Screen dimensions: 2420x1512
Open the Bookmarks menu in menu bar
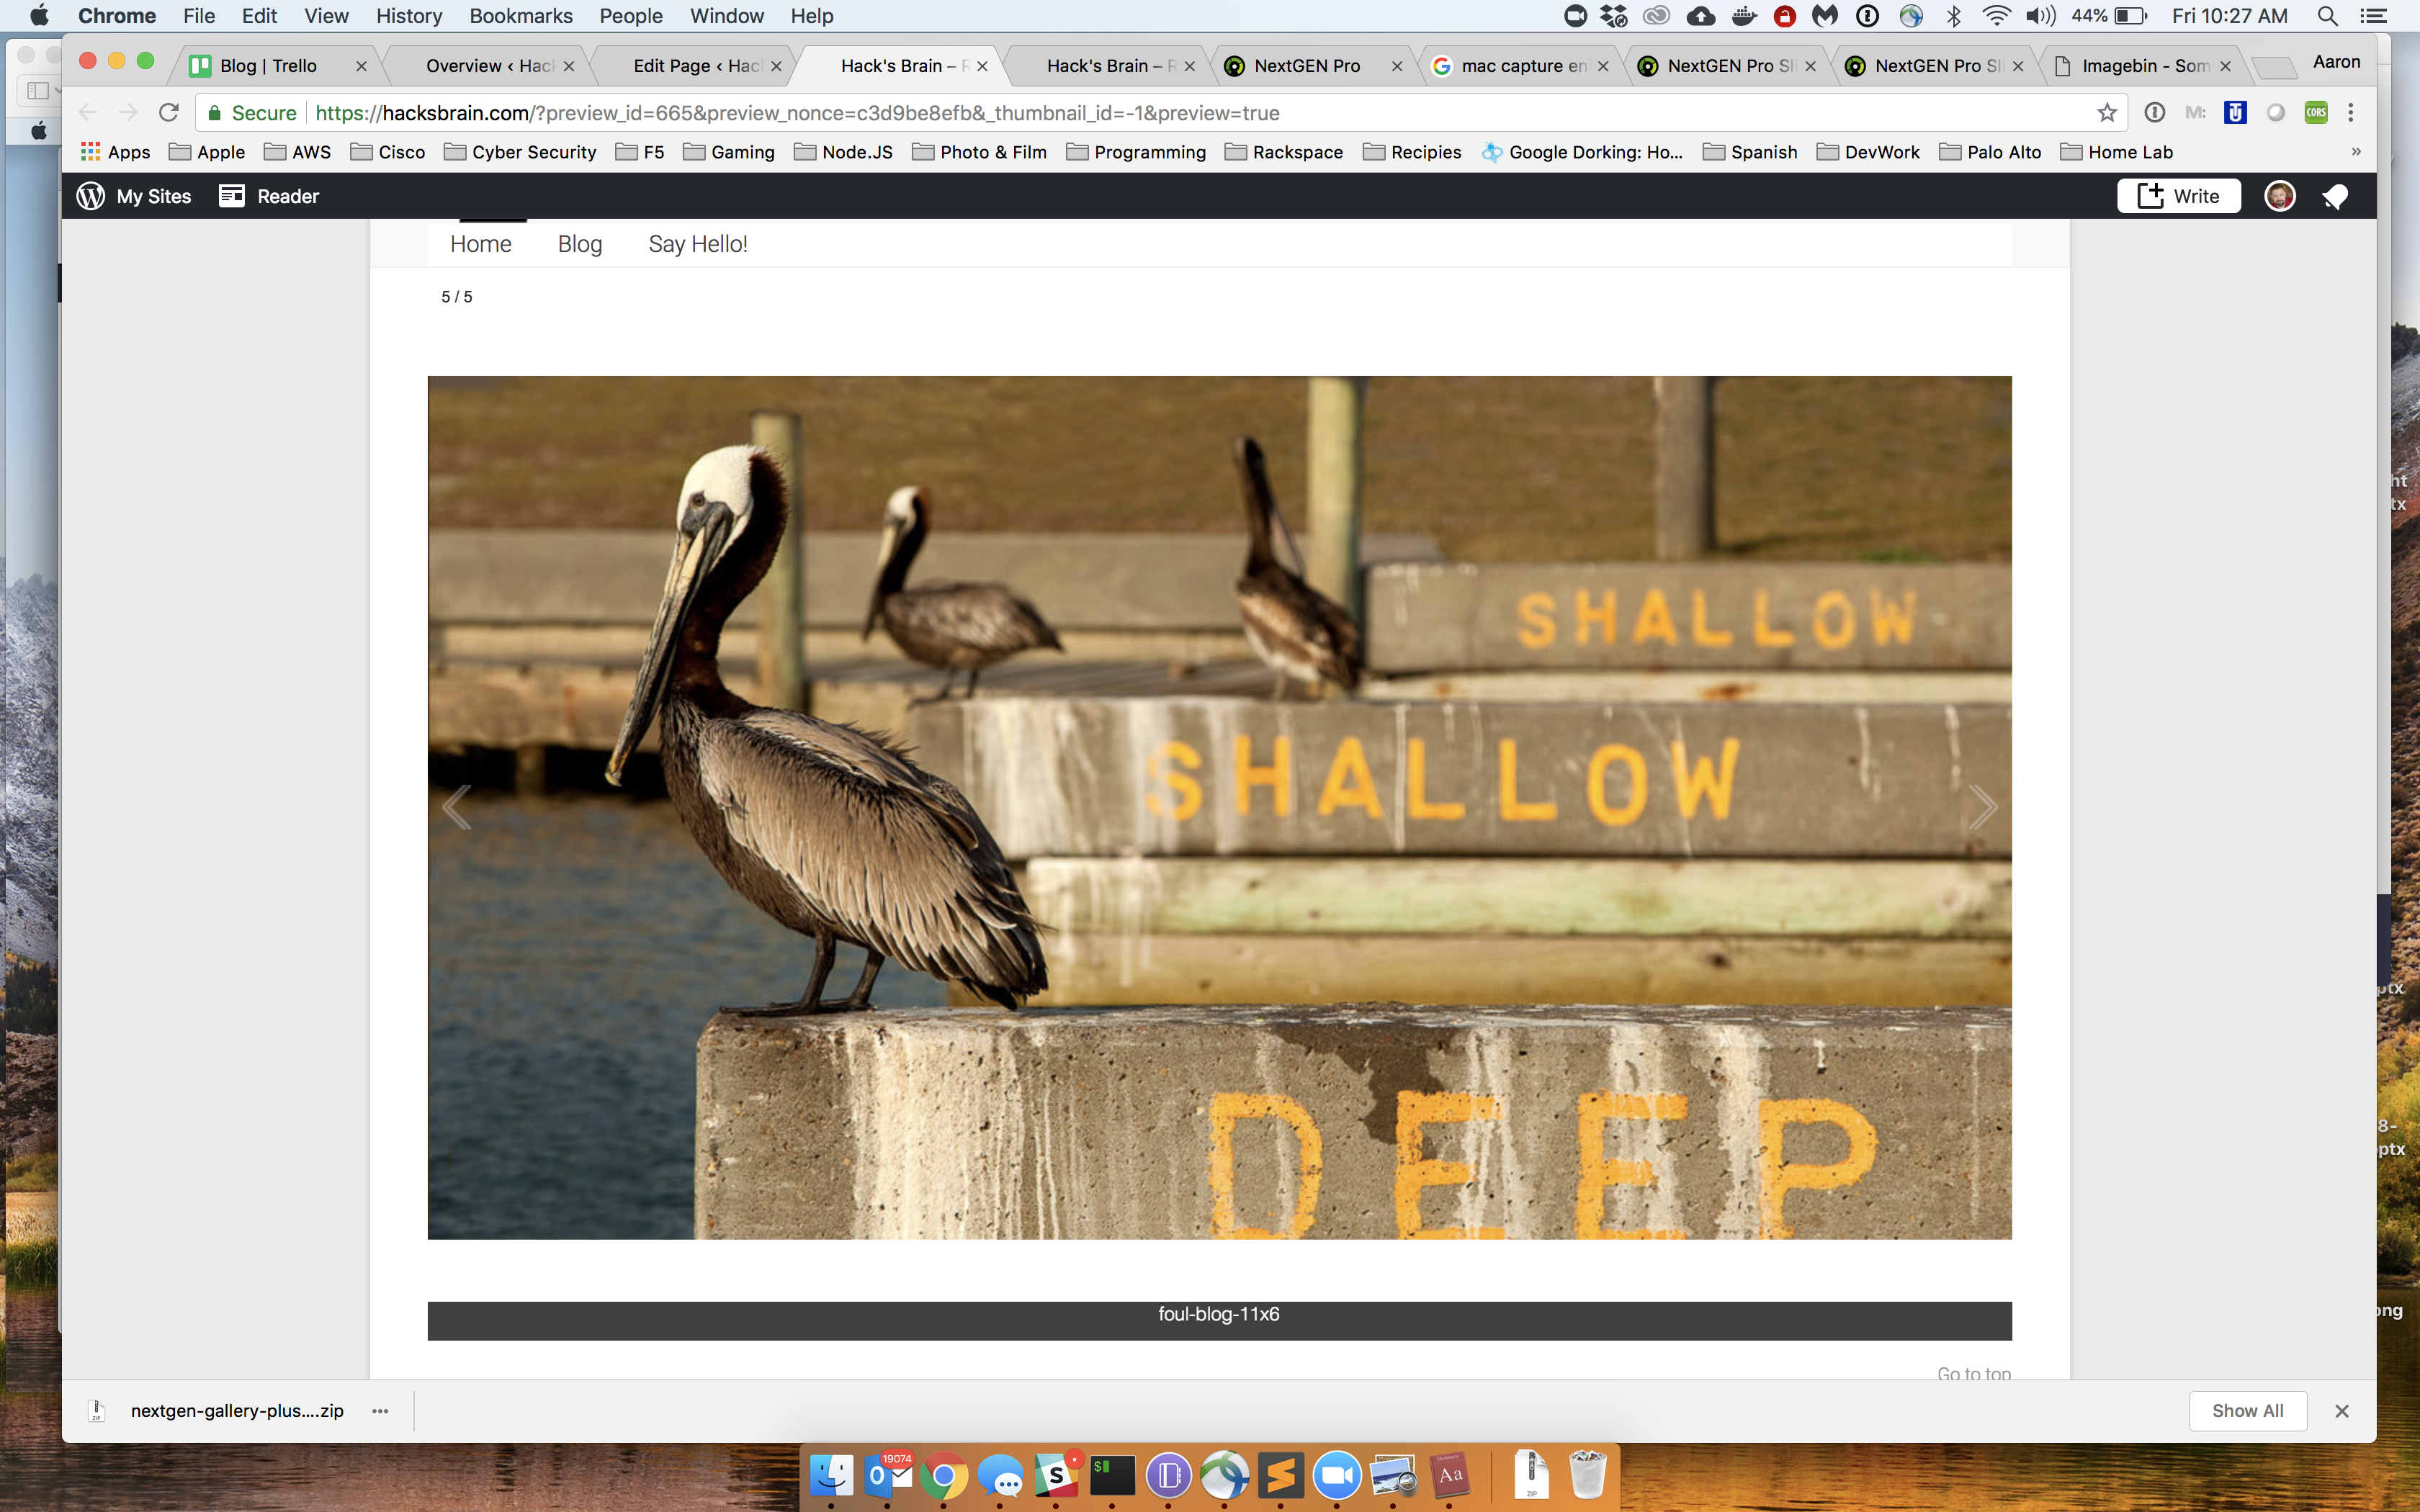pyautogui.click(x=521, y=16)
